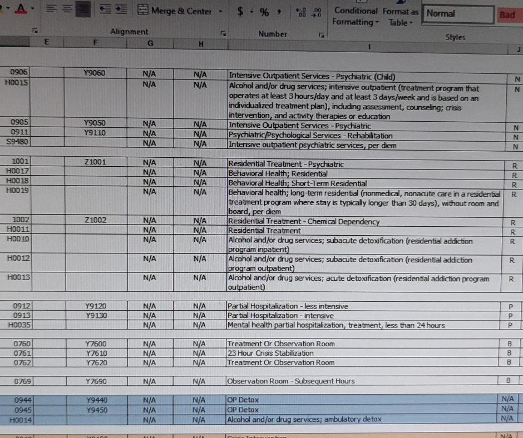Open the Merge & Center dropdown arrow
523x438 pixels.
point(220,12)
